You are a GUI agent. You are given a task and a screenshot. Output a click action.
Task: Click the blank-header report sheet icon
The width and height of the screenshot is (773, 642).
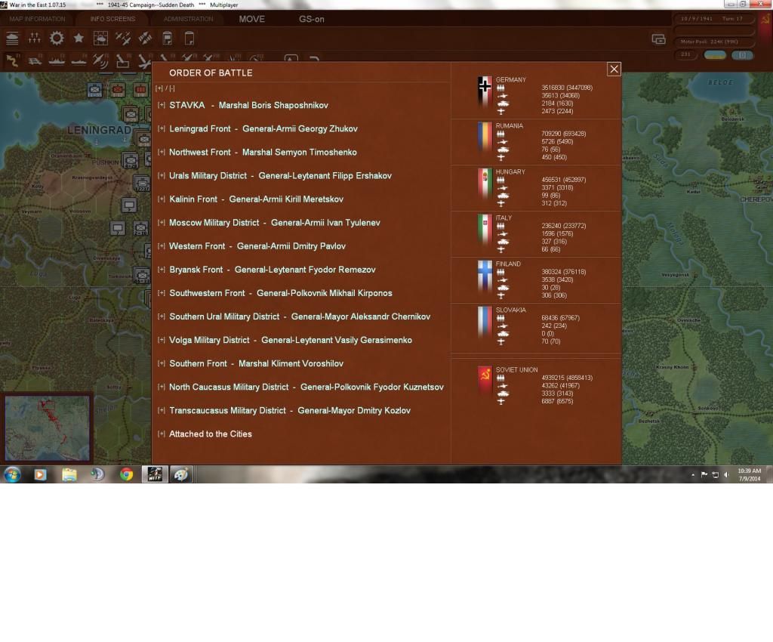pos(189,38)
